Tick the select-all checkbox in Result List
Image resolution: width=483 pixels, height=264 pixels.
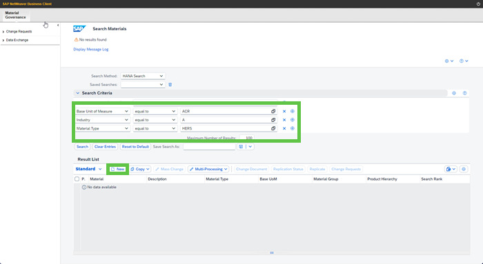tap(77, 179)
